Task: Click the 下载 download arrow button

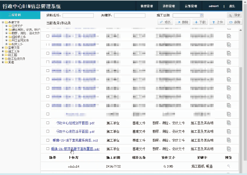Action: (200, 22)
